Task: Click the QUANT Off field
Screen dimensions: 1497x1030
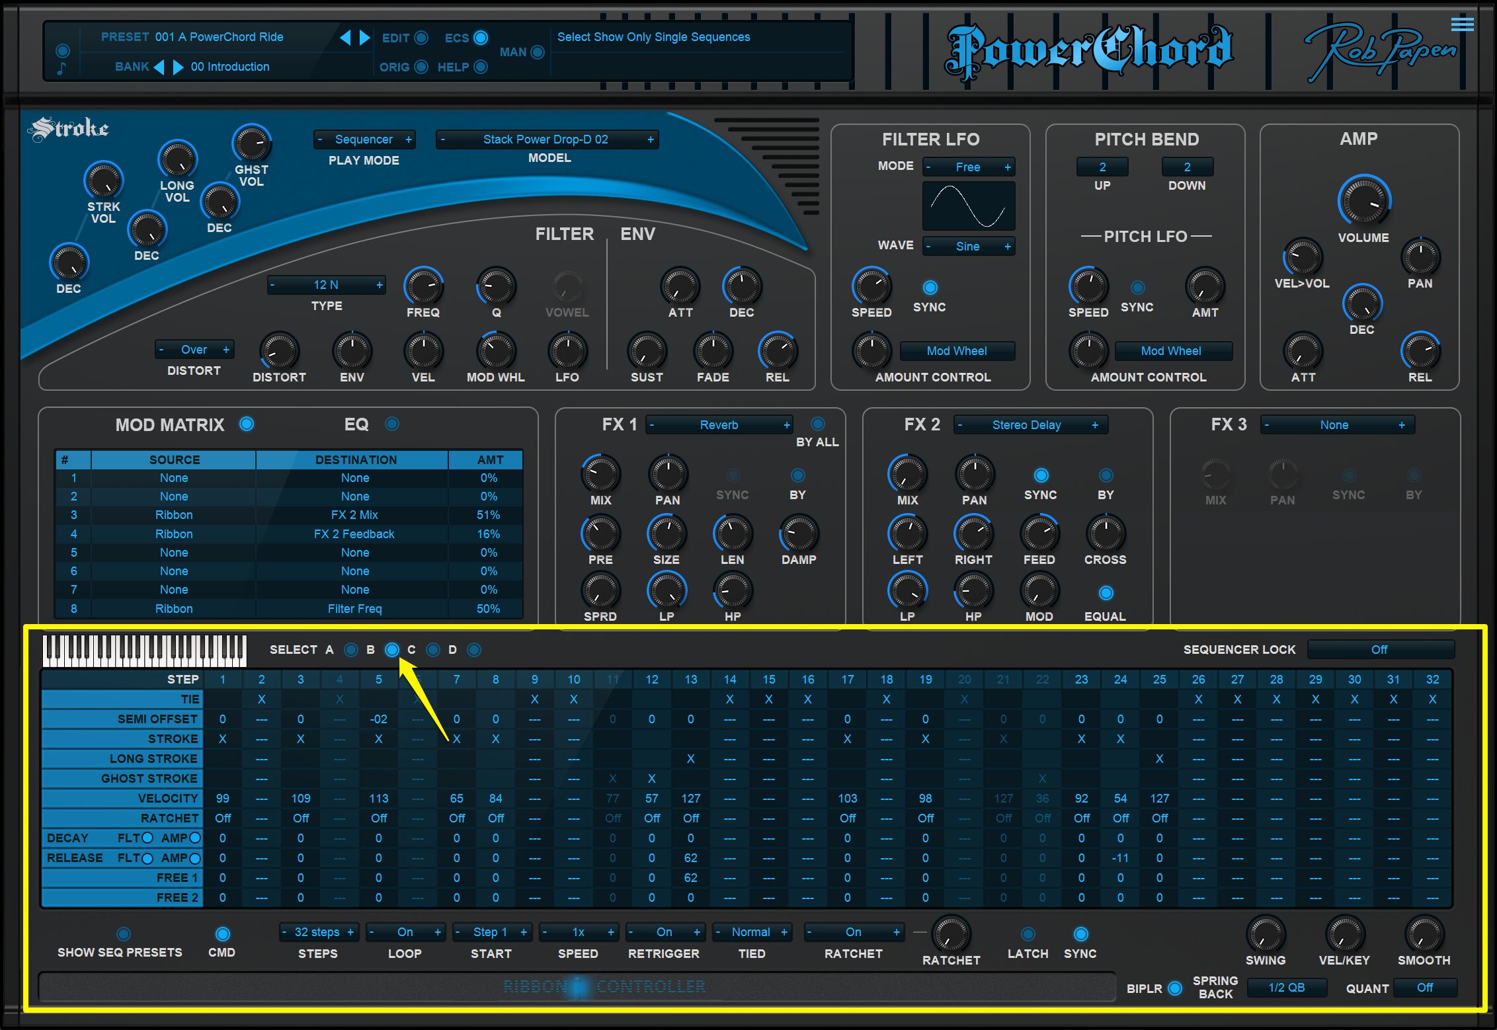Action: pos(1425,988)
